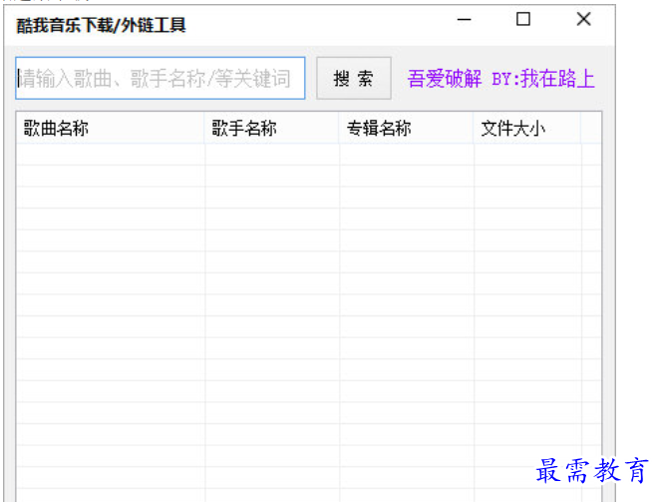Viewport: 657px width, 502px height.
Task: Click the song search keyword input field
Action: [x=161, y=79]
